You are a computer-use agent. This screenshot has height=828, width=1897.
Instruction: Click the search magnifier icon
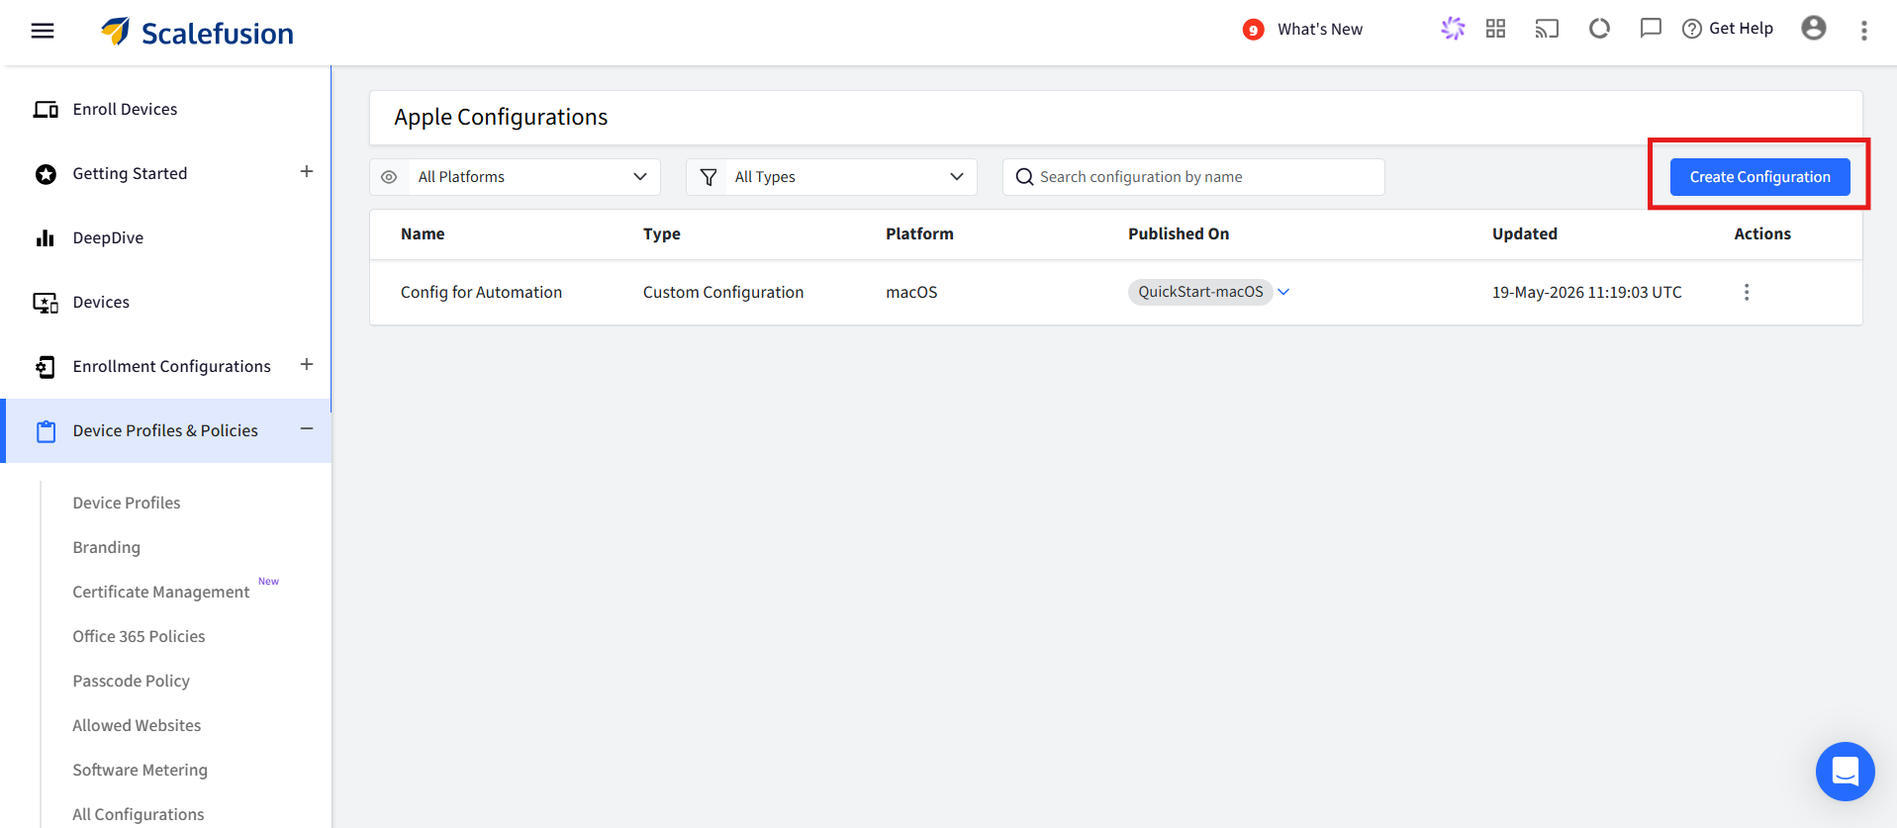tap(1024, 177)
